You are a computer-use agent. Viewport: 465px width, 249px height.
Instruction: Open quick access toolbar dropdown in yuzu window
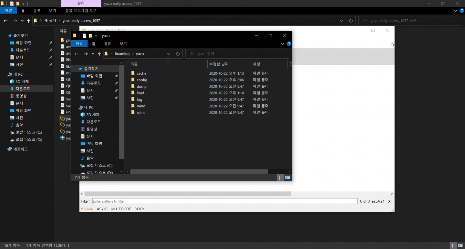coord(96,36)
